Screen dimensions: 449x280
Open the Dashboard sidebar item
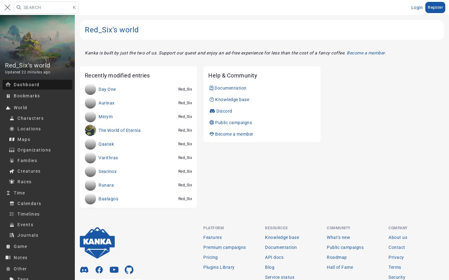(37, 85)
